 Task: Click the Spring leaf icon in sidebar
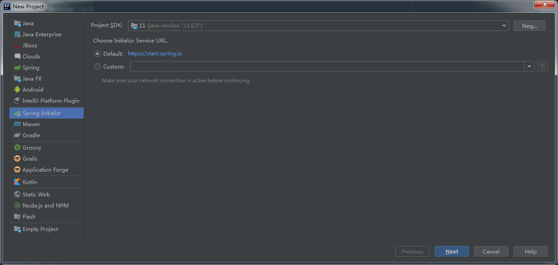click(x=17, y=68)
